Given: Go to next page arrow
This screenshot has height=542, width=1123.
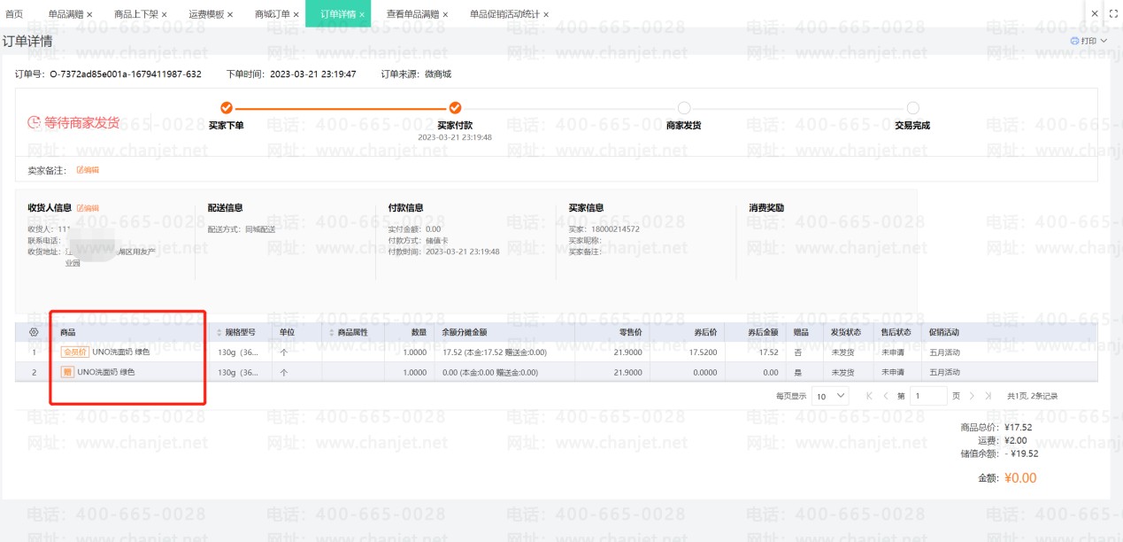Looking at the screenshot, I should coord(972,396).
